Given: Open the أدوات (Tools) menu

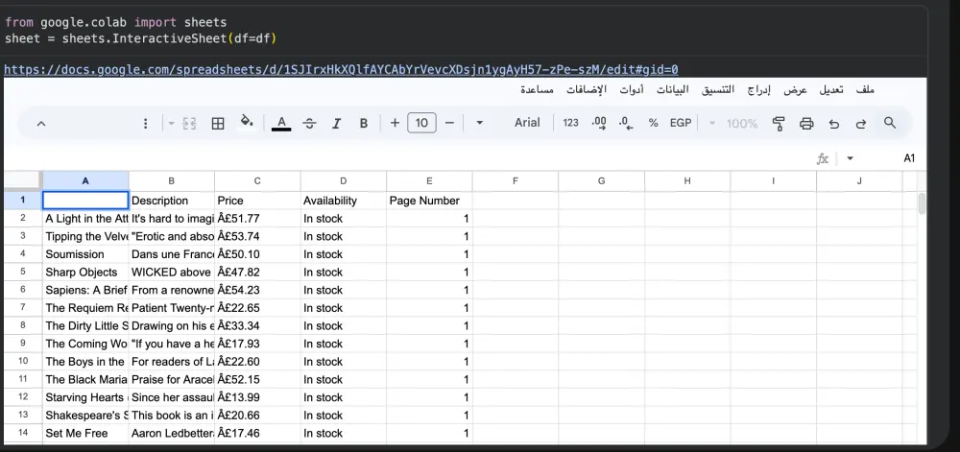Looking at the screenshot, I should pyautogui.click(x=632, y=90).
